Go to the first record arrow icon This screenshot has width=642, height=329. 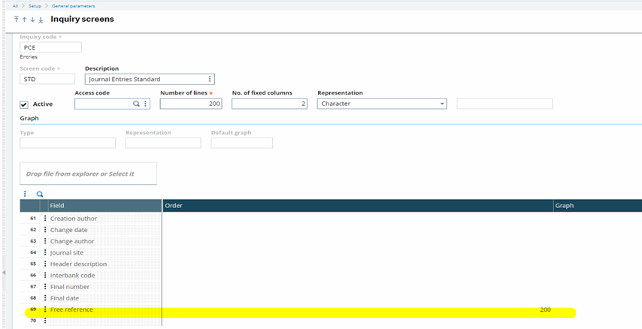pyautogui.click(x=17, y=20)
